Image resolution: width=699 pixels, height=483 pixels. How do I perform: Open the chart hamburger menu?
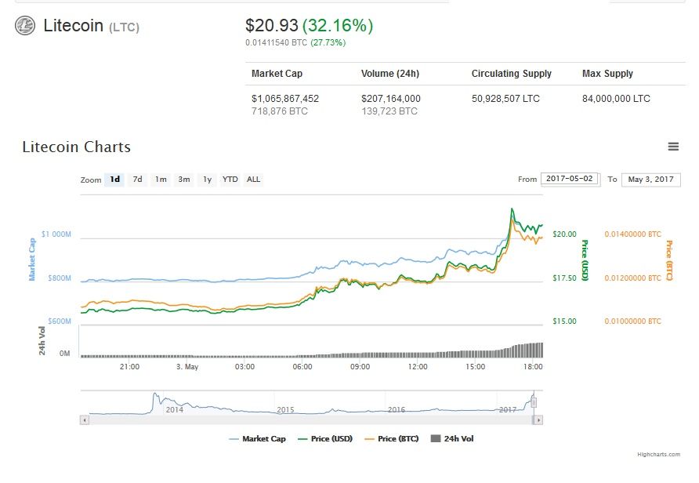(673, 147)
